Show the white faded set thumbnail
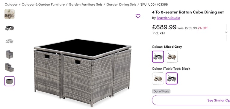Screen dimensions: 230x109 click(x=9, y=41)
